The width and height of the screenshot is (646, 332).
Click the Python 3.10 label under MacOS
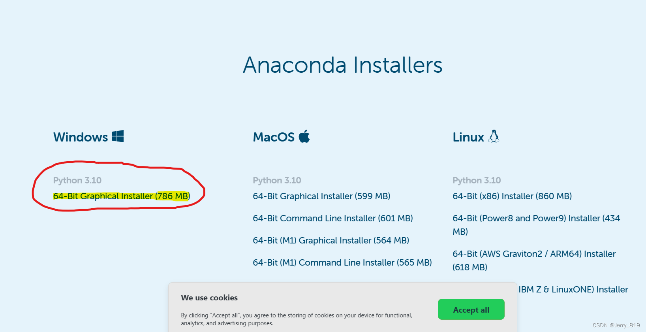click(277, 181)
